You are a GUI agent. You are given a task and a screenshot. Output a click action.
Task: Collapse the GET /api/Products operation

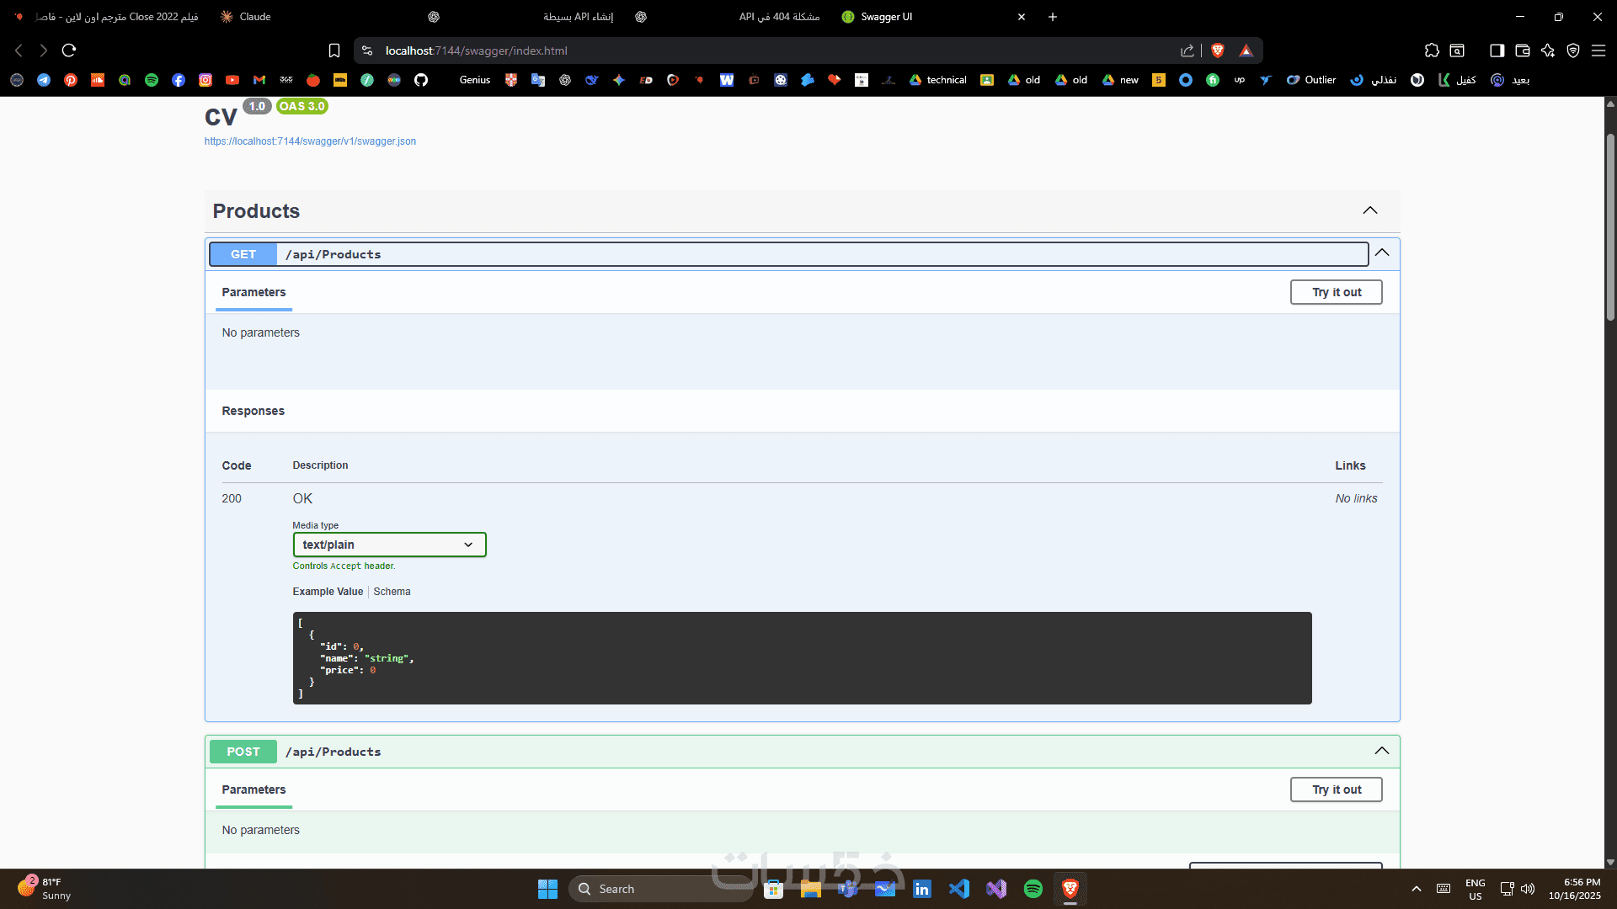tap(1382, 253)
